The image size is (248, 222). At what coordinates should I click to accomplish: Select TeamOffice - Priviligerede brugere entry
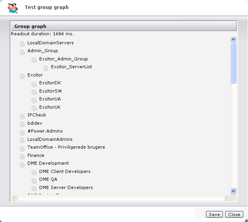click(66, 147)
